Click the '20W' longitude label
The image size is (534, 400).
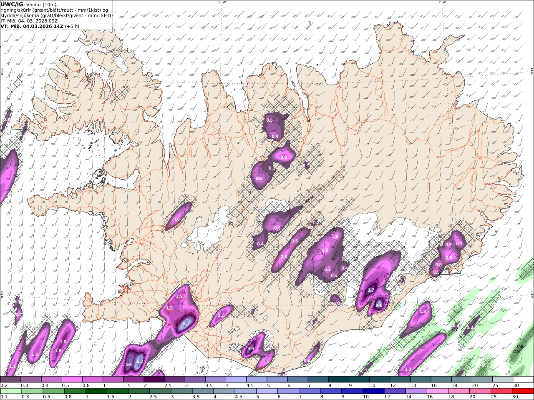[x=222, y=2]
